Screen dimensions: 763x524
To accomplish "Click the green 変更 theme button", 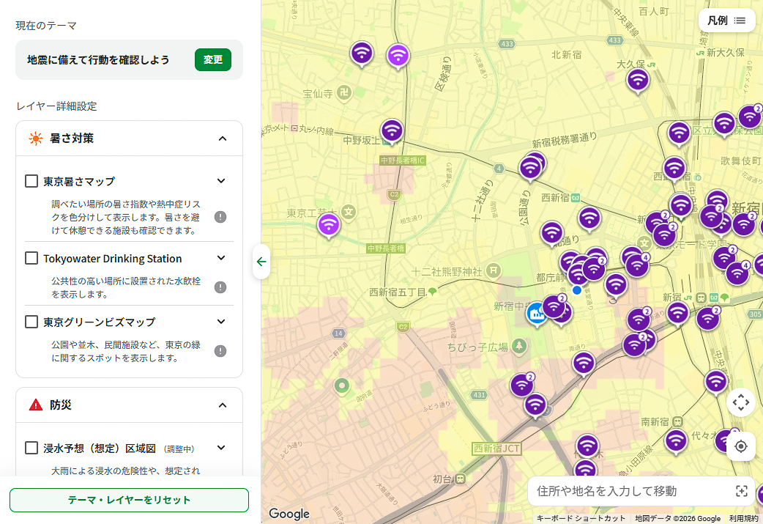I will [x=212, y=60].
